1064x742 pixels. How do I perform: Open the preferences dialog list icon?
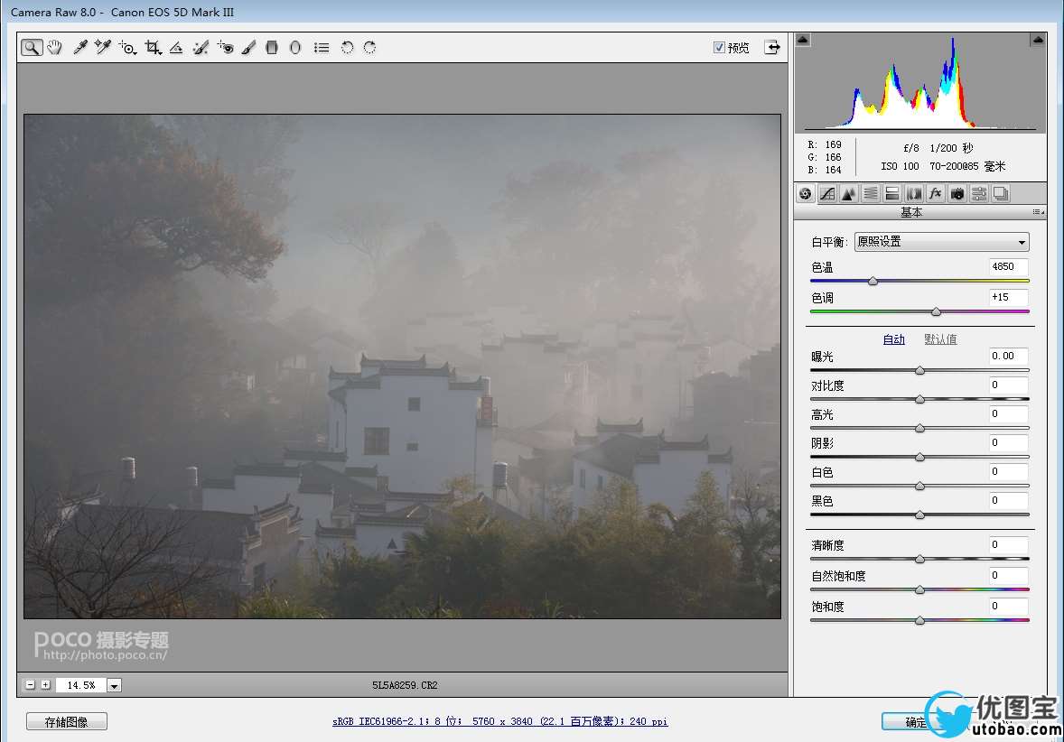coord(322,48)
